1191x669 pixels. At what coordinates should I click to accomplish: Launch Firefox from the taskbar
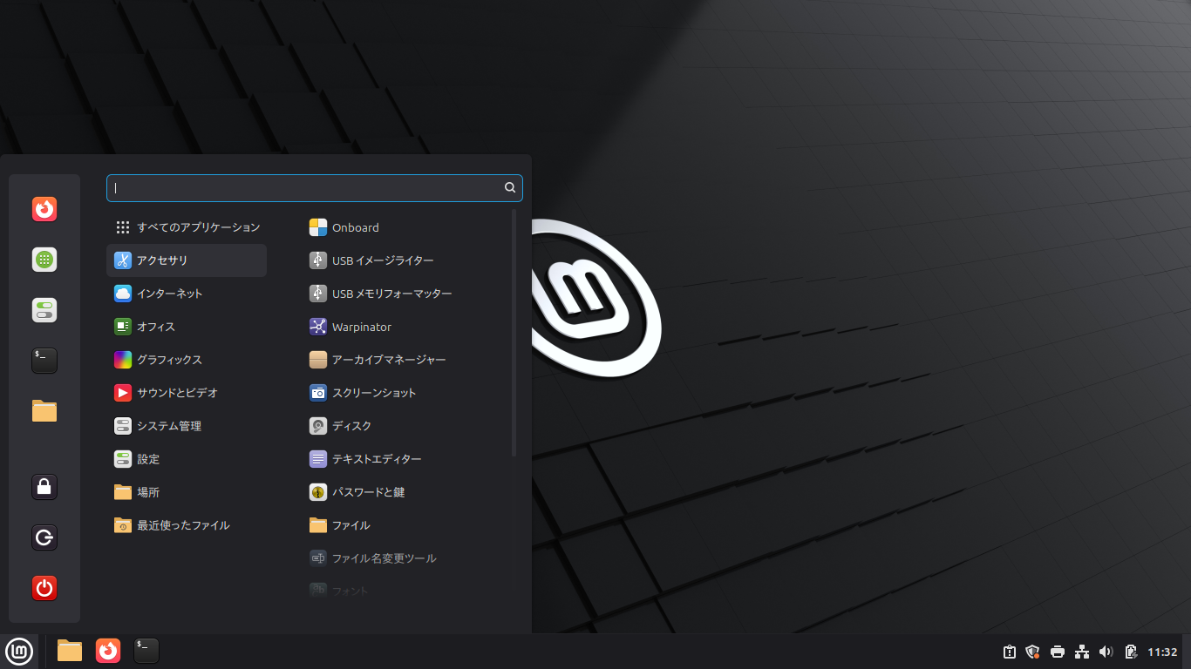[x=107, y=651]
